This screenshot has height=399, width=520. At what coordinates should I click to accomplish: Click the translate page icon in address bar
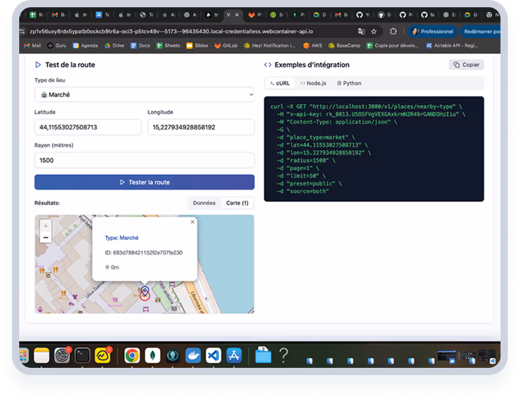(x=361, y=31)
